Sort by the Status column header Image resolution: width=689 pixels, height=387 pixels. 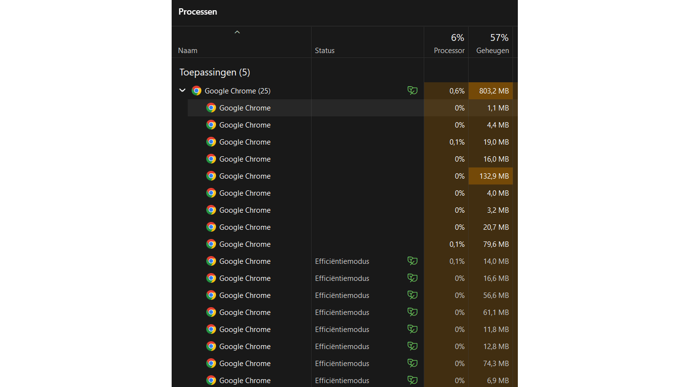point(325,51)
